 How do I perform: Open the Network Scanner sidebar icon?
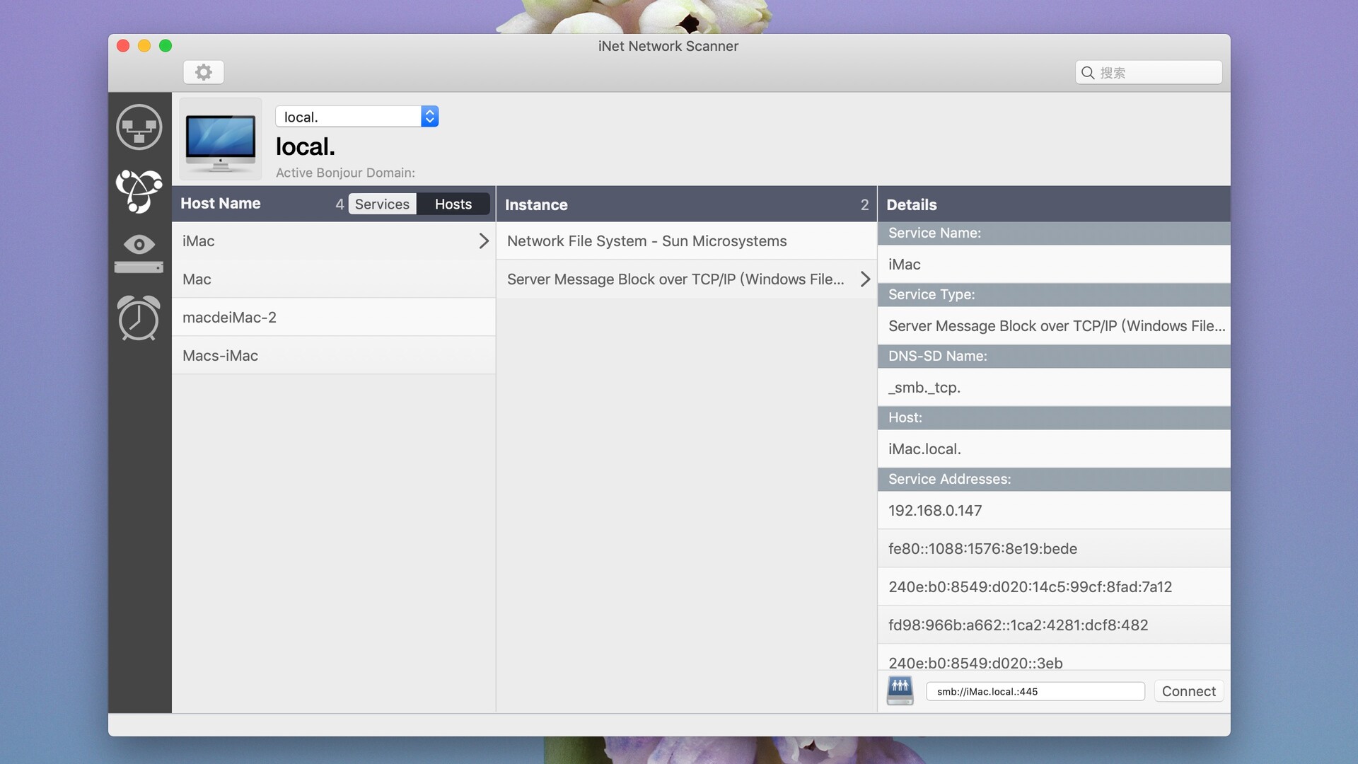click(139, 127)
